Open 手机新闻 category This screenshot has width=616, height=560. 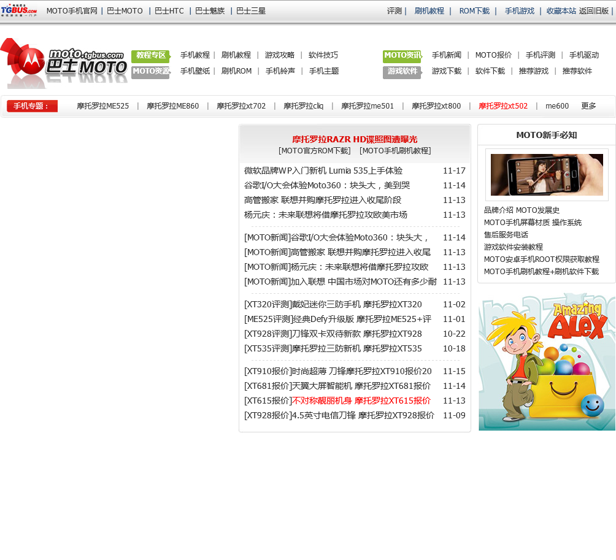[x=446, y=55]
